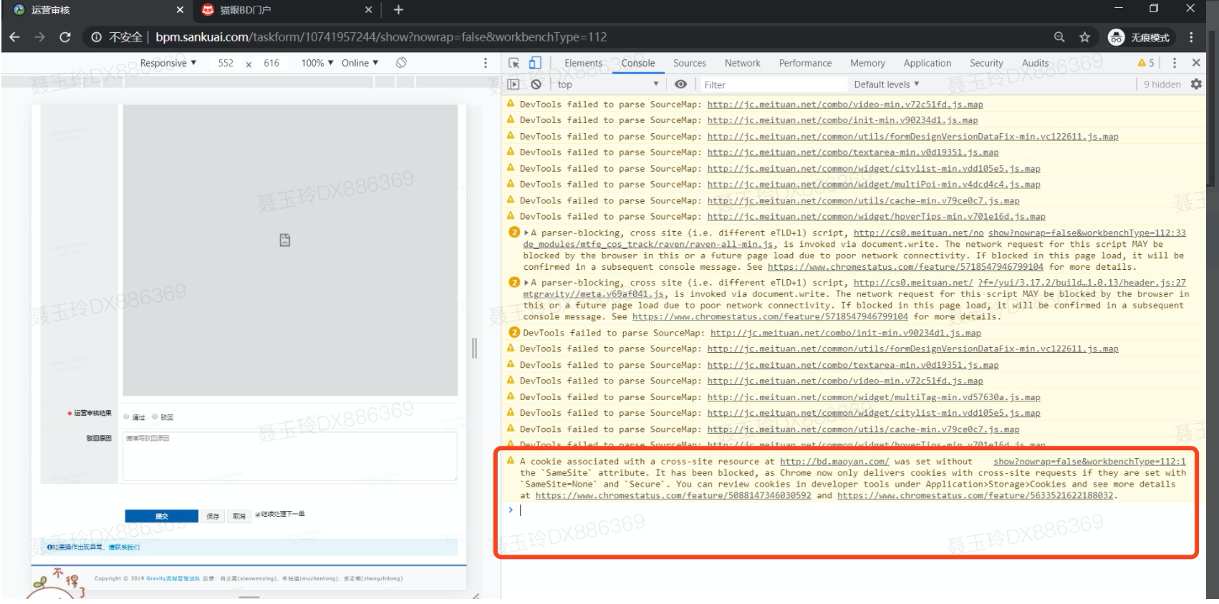This screenshot has height=604, width=1219.
Task: Switch to the Security tab
Action: pyautogui.click(x=986, y=63)
